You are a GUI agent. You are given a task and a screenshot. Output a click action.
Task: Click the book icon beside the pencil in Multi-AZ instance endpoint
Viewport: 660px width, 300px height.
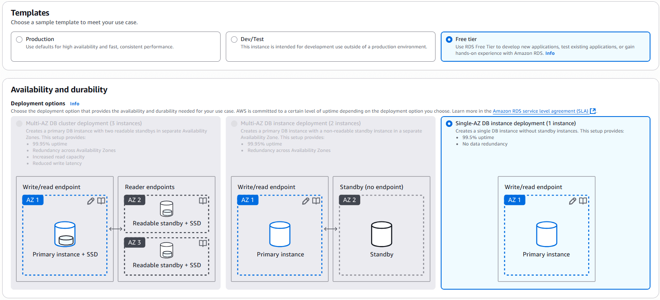316,201
